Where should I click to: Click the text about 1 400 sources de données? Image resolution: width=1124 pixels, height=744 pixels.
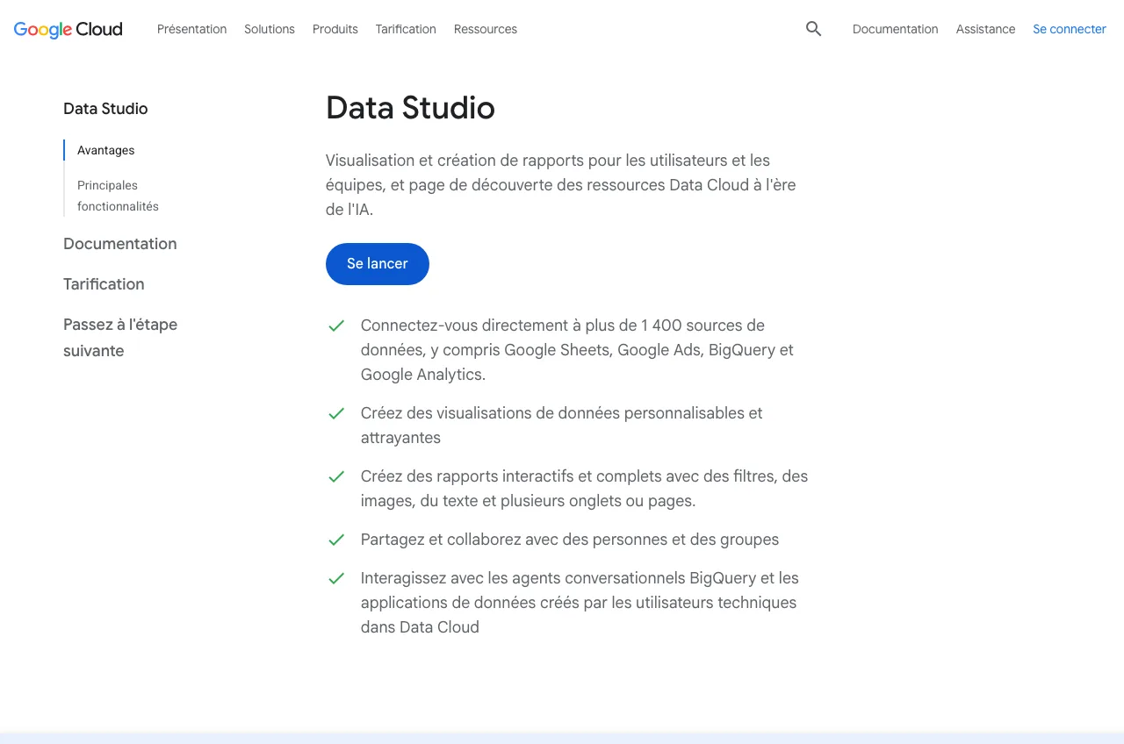[577, 350]
